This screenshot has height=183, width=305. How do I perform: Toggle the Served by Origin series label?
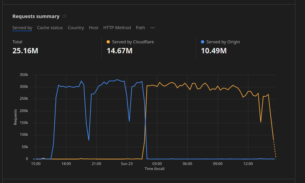[x=223, y=42]
